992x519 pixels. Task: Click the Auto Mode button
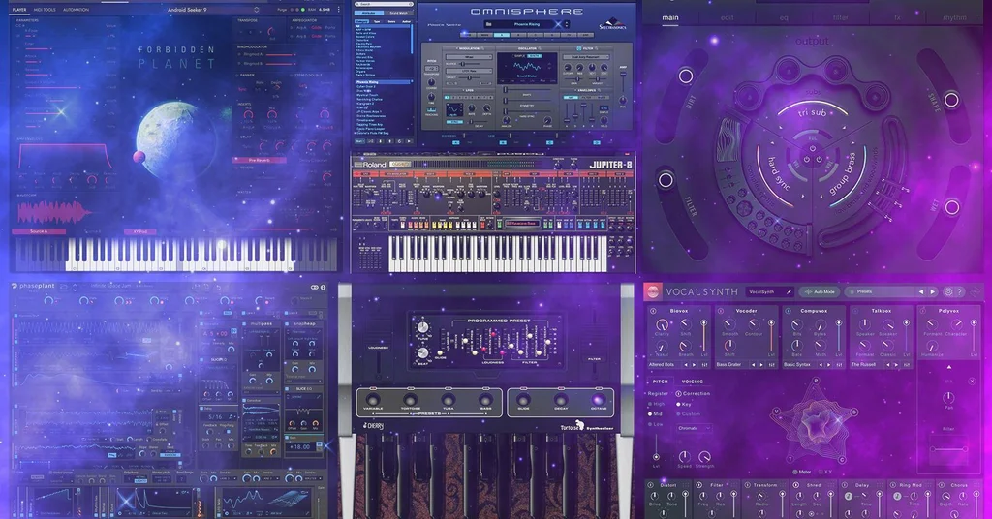point(820,292)
